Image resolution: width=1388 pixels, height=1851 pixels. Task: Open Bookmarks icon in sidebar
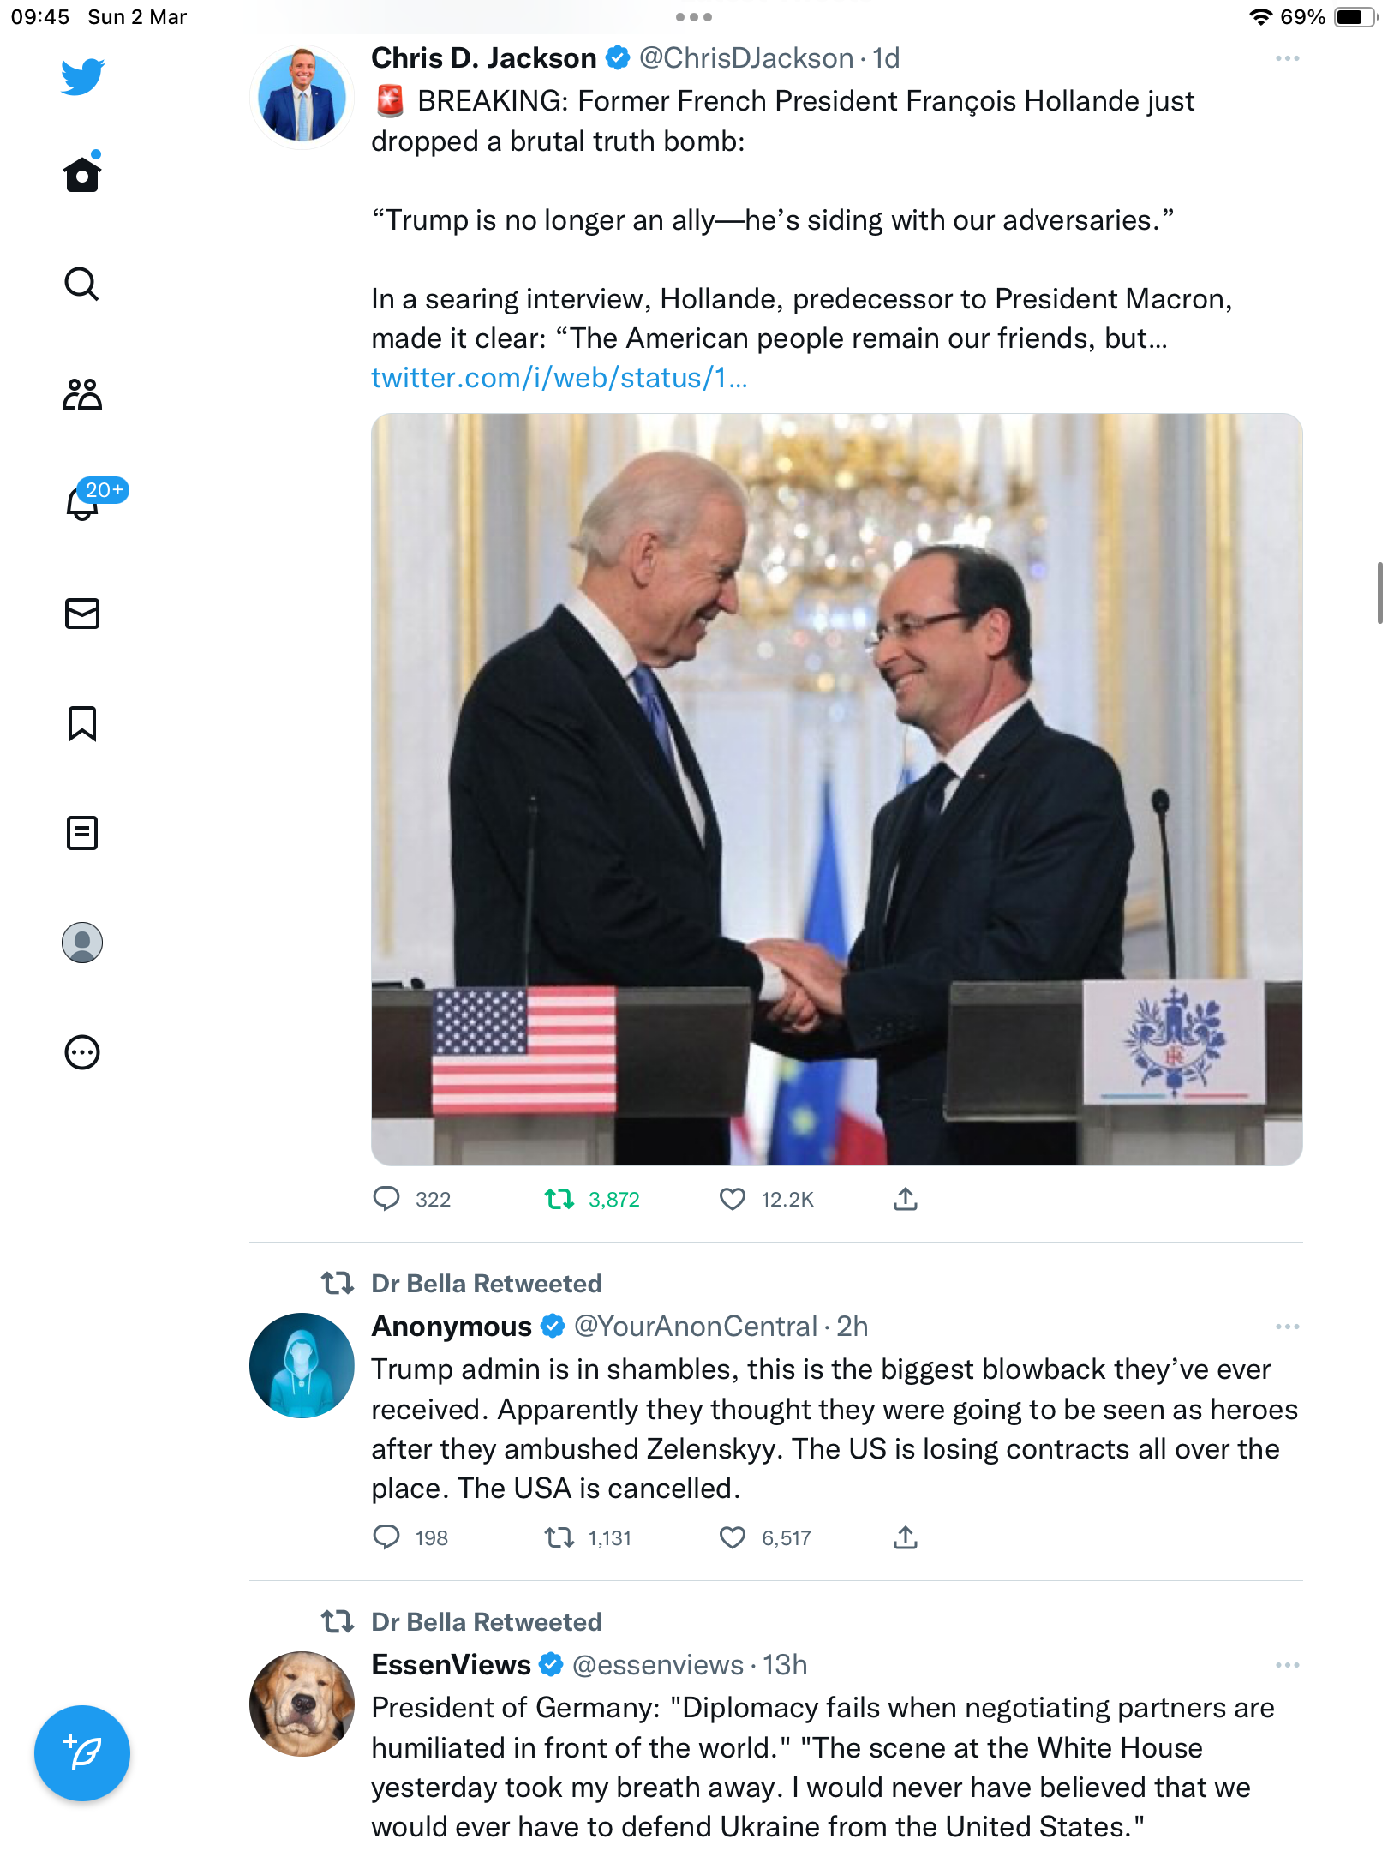pos(82,723)
